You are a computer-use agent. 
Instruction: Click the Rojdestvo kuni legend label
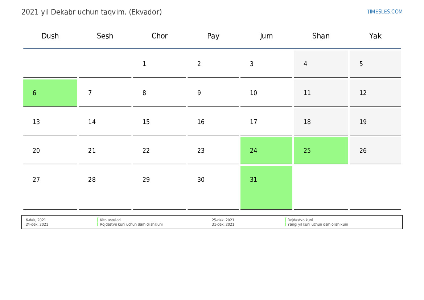click(x=300, y=220)
